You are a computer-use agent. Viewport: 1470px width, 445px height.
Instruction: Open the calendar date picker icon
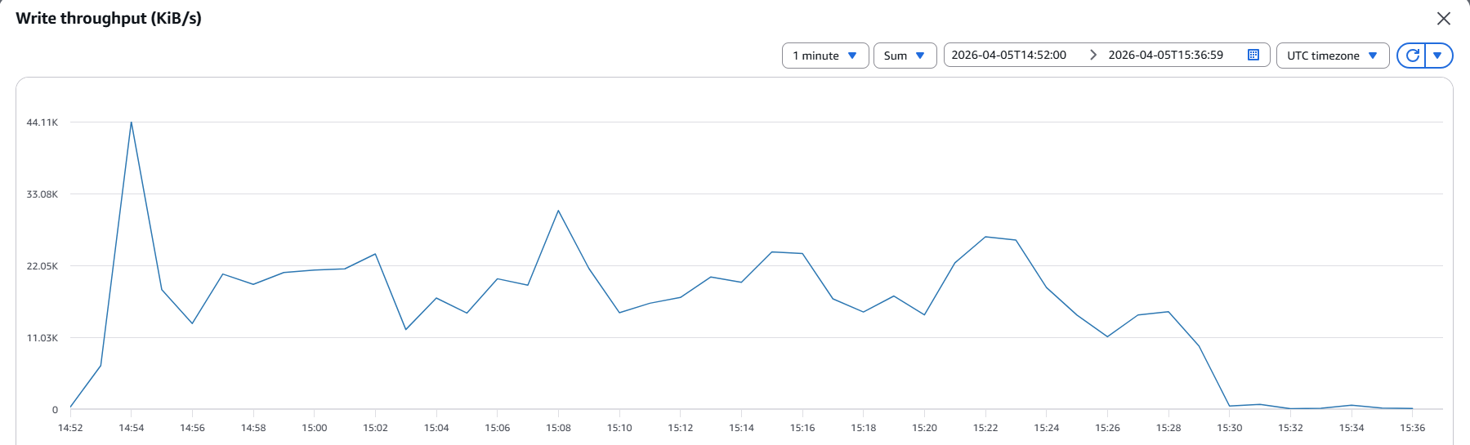coord(1253,55)
